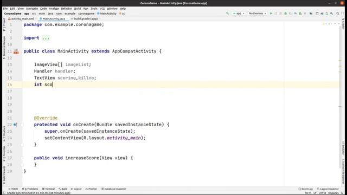Viewport: 347px width, 195px height.
Task: Open the Run menu
Action: pyautogui.click(x=86, y=9)
